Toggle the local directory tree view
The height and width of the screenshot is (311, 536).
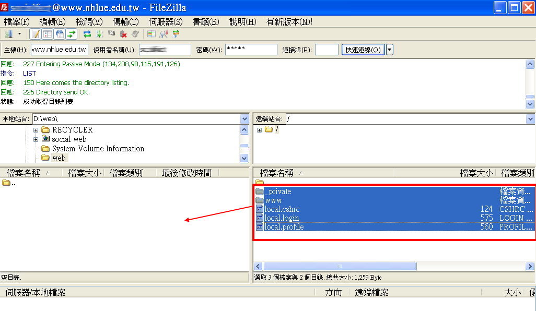[x=48, y=34]
